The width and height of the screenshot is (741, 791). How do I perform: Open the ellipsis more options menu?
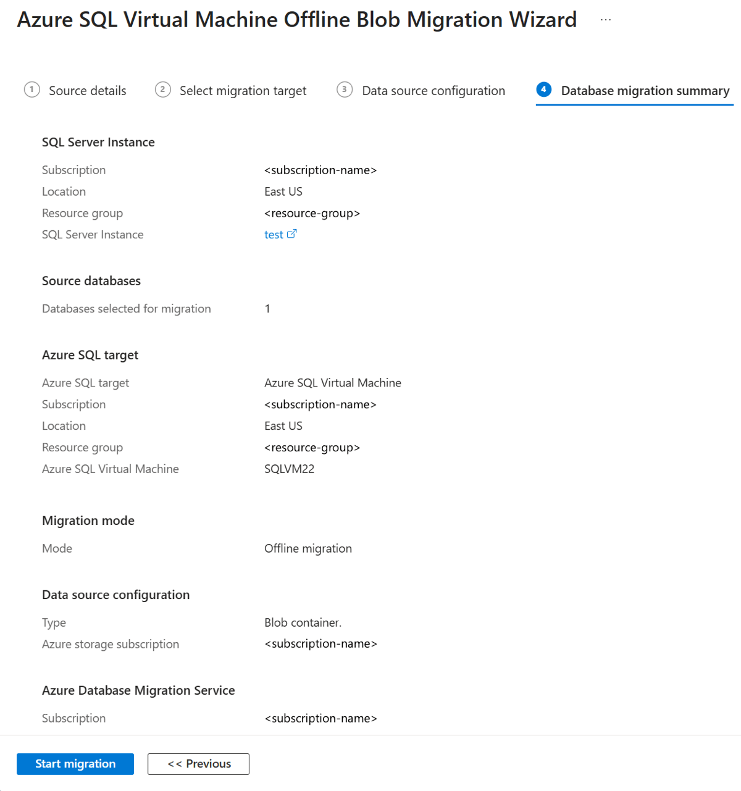tap(606, 20)
